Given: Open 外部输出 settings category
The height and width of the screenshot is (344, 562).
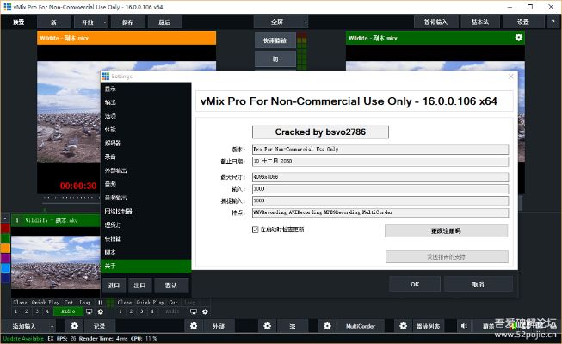Looking at the screenshot, I should click(x=145, y=170).
